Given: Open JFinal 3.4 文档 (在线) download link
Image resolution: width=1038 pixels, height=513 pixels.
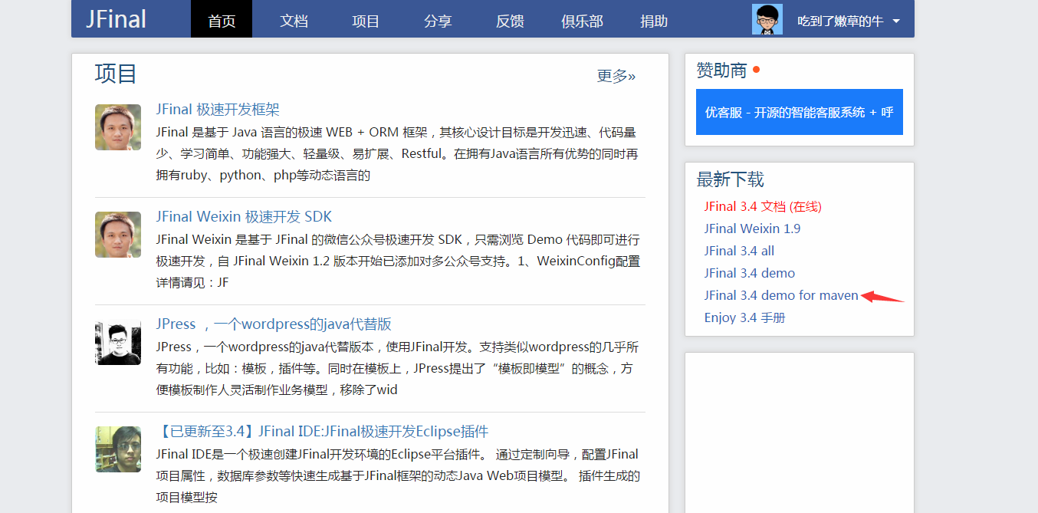Looking at the screenshot, I should tap(763, 206).
